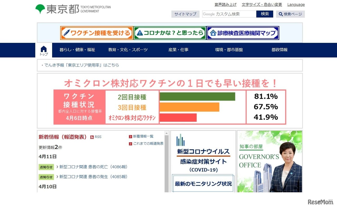Open the ワクチン接種を受ける vaccination banner
The image size is (337, 208).
click(96, 33)
